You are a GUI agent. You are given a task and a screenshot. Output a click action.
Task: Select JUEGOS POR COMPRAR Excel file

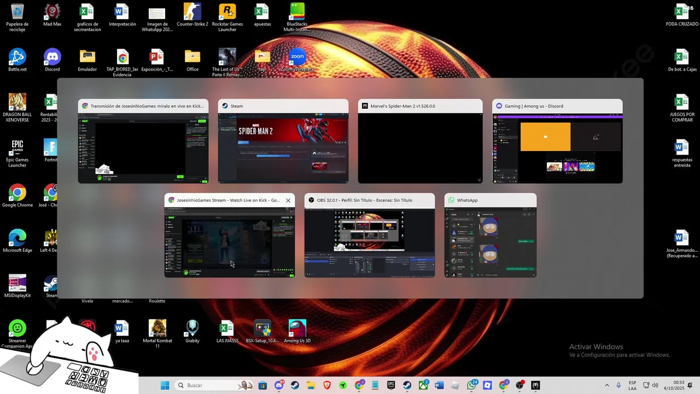click(x=682, y=108)
